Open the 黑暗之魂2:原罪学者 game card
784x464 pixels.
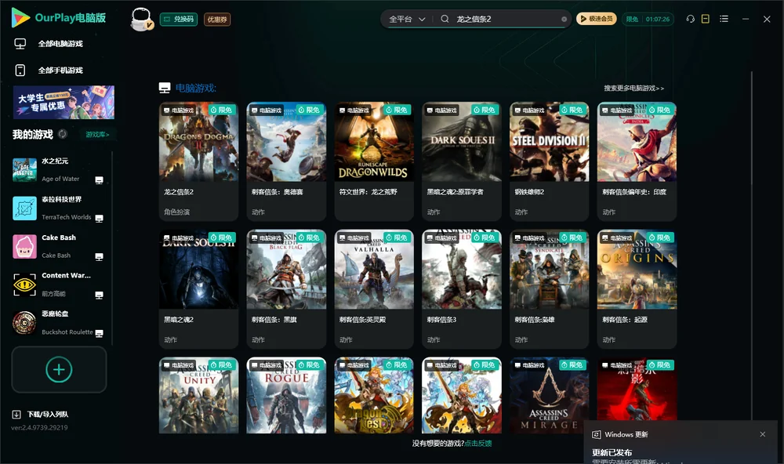pyautogui.click(x=462, y=161)
